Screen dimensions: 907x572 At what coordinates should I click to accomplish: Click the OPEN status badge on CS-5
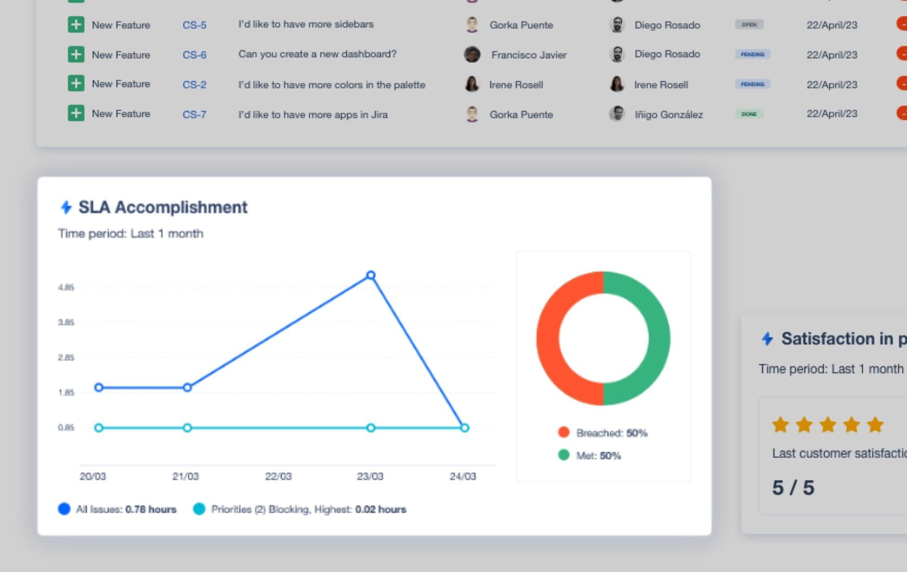click(x=749, y=25)
